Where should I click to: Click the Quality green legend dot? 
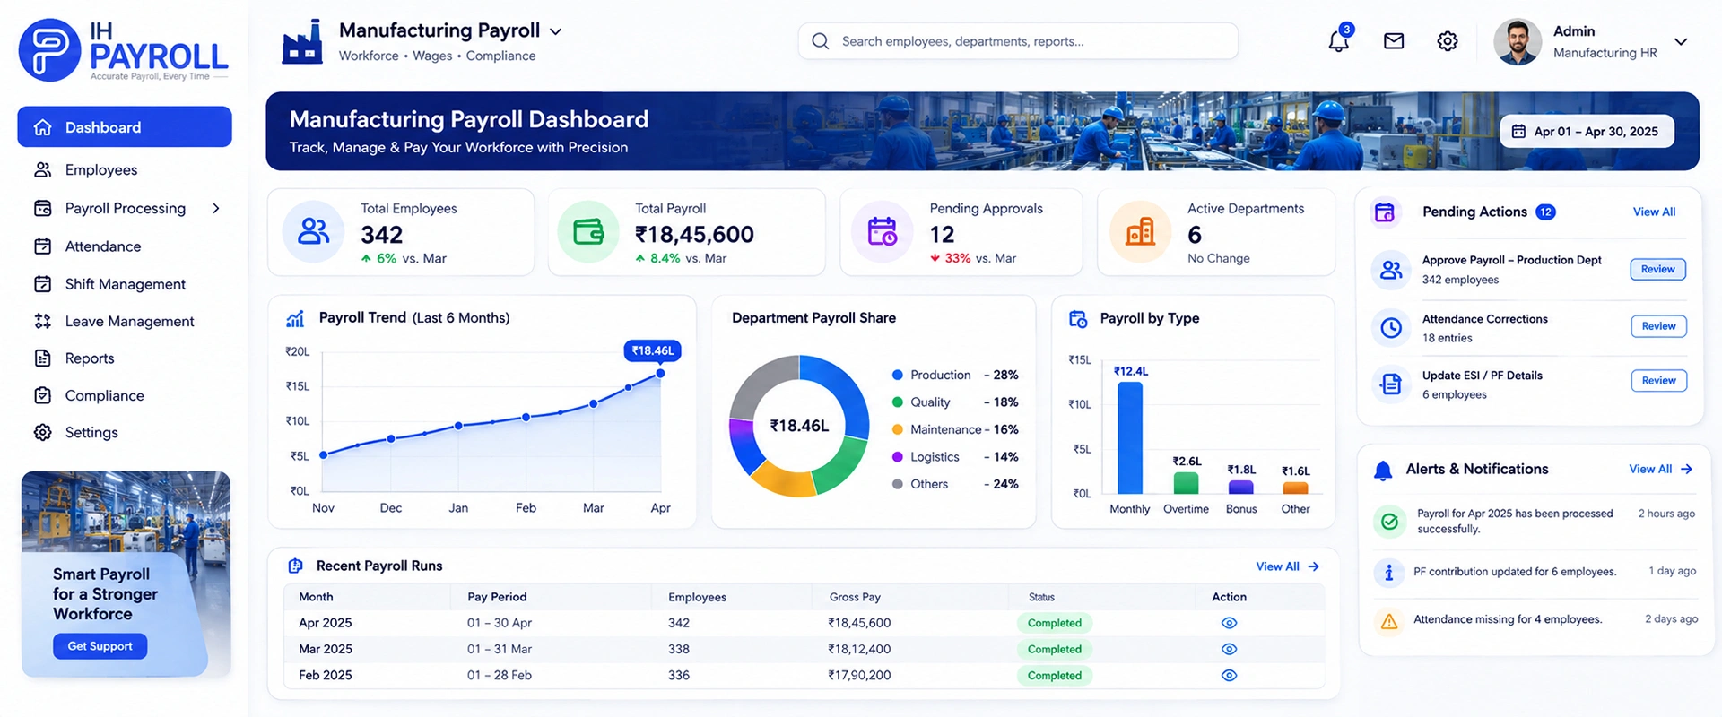897,402
